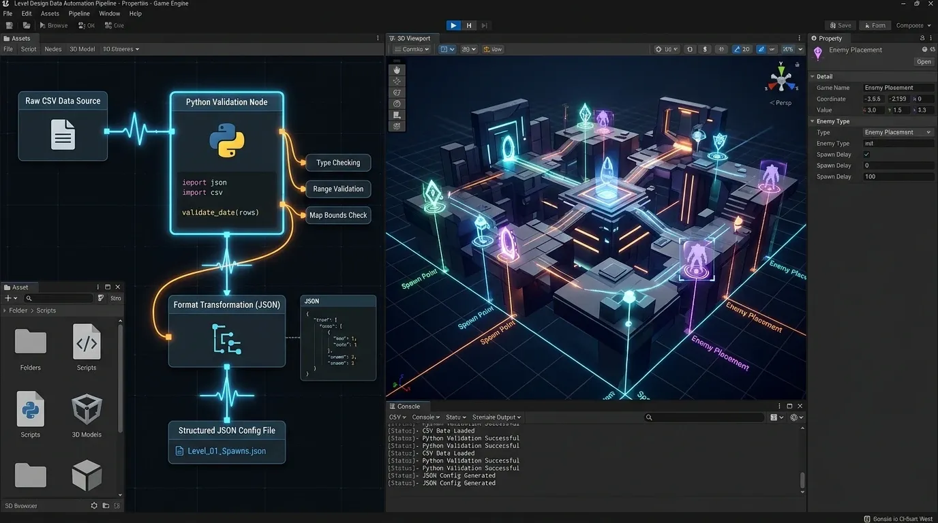Collapse the Enemy Type section

pyautogui.click(x=813, y=121)
